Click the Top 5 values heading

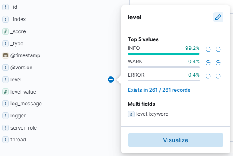point(143,39)
